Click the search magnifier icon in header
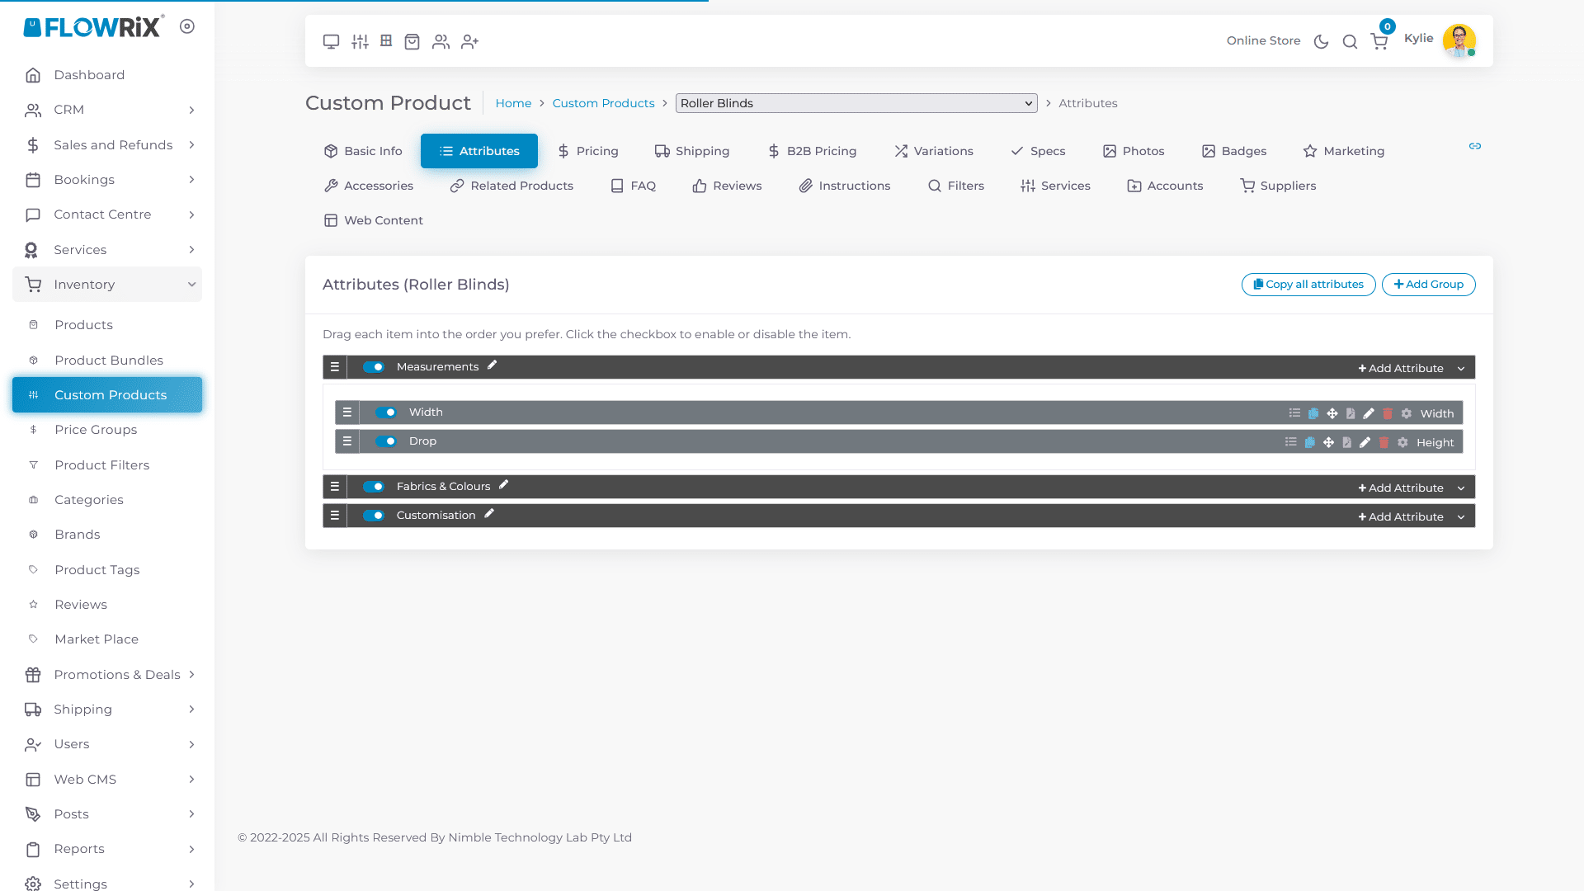This screenshot has width=1584, height=891. pos(1350,41)
